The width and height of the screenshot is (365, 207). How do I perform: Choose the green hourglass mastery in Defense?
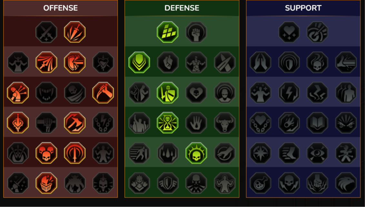click(x=168, y=123)
